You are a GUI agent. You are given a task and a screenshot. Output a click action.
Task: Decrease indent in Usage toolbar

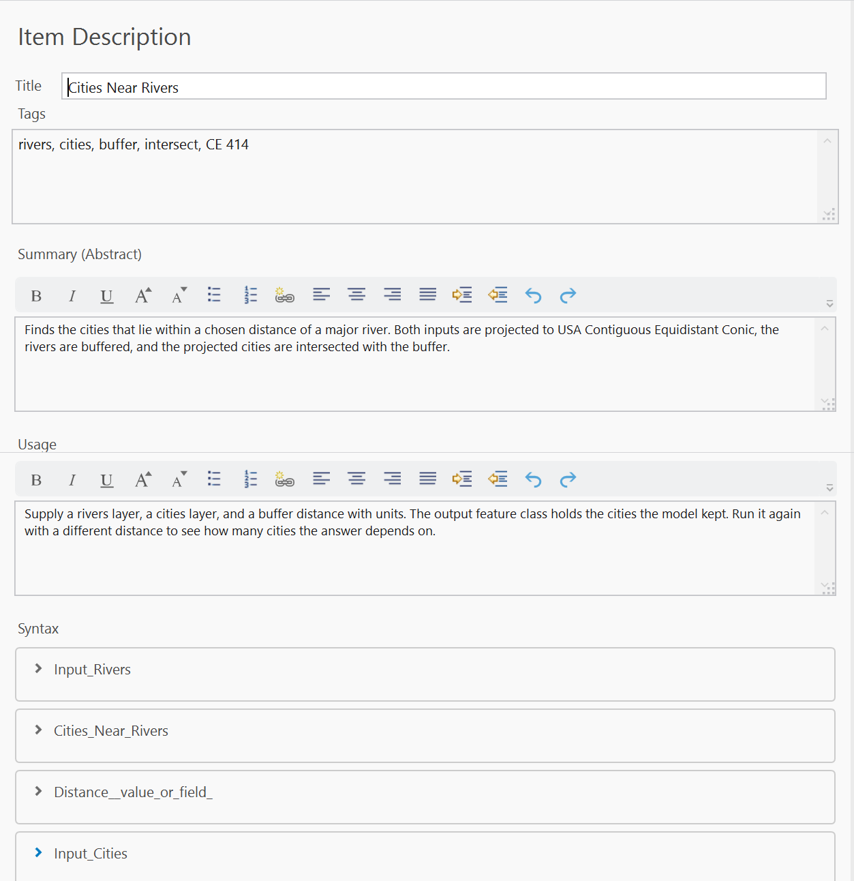498,479
